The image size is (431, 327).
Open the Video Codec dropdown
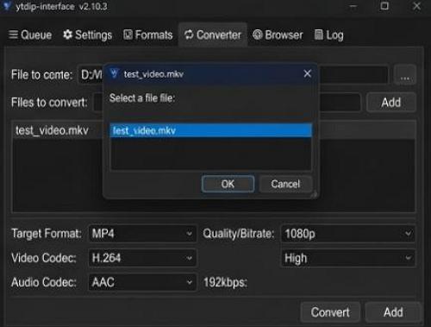(x=142, y=258)
